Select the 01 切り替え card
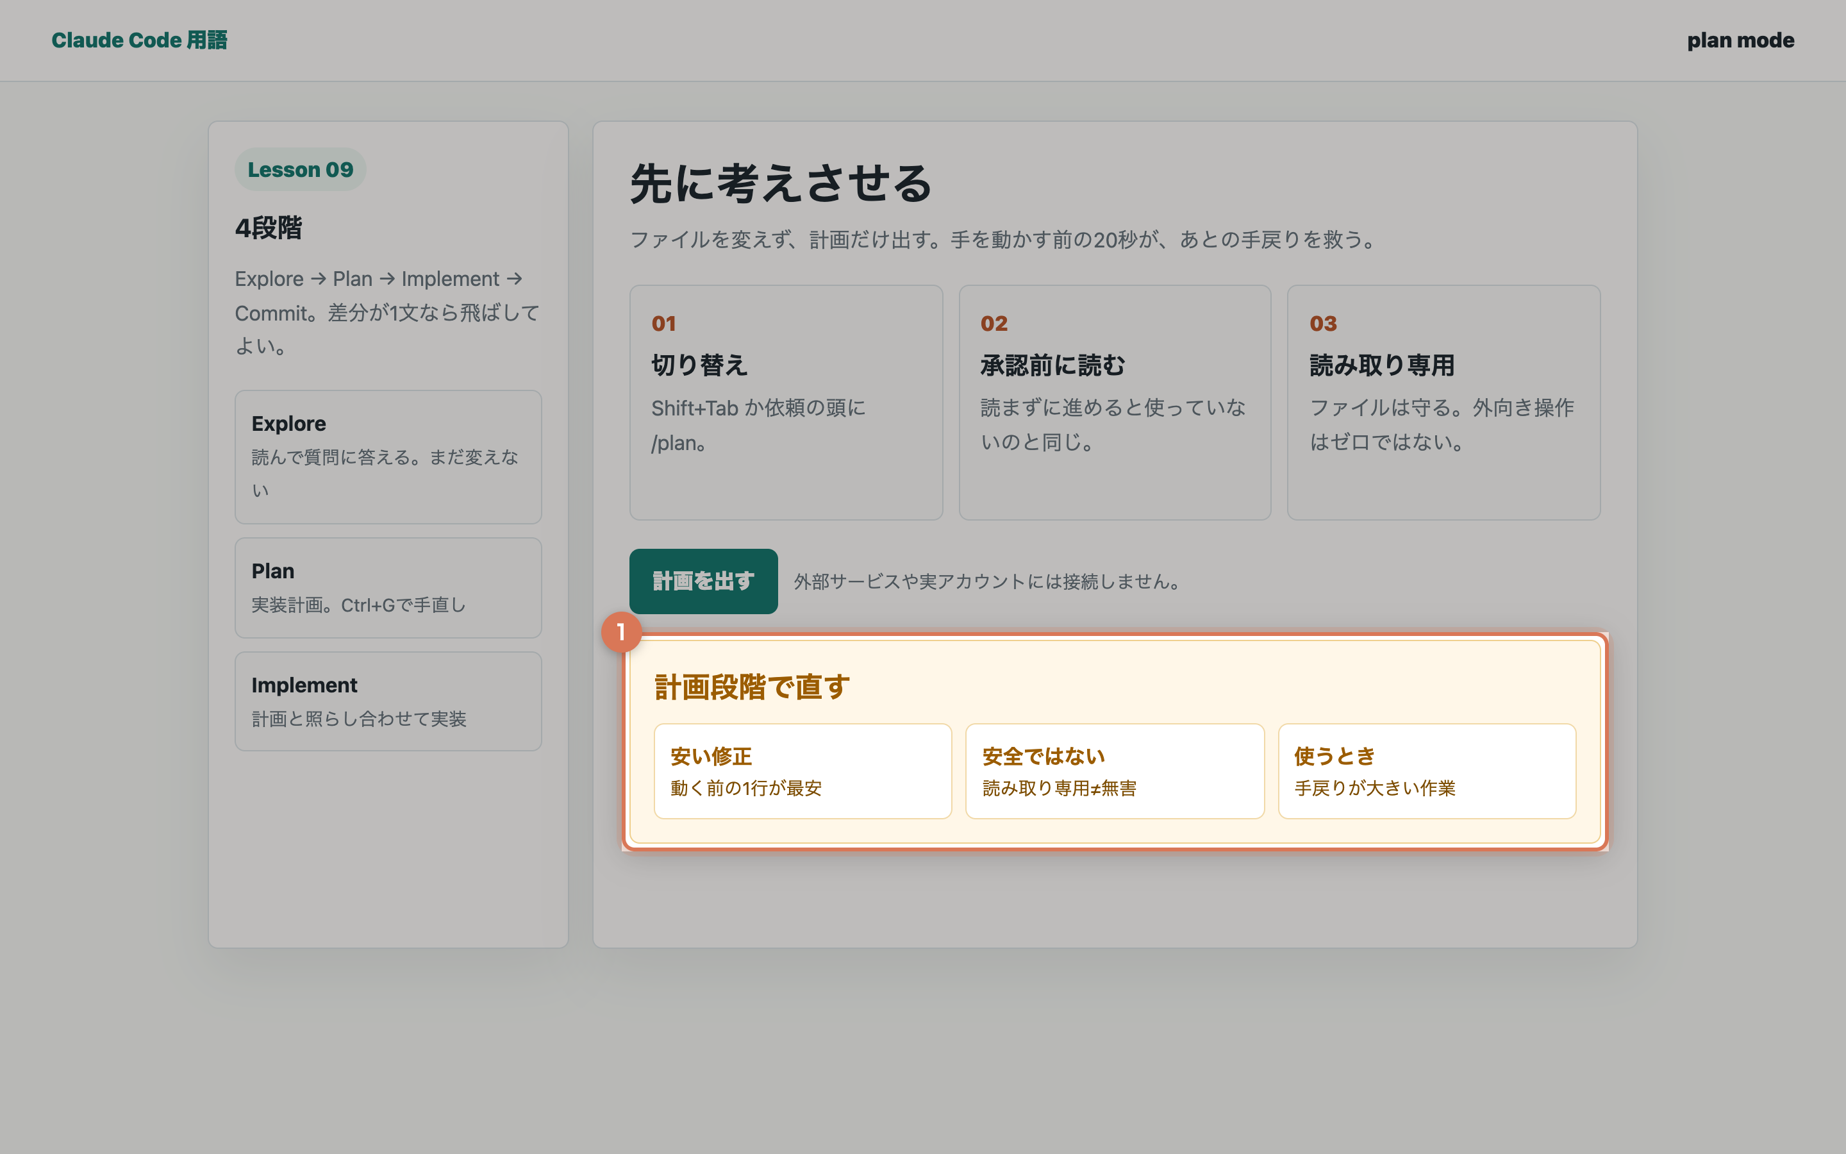 786,402
